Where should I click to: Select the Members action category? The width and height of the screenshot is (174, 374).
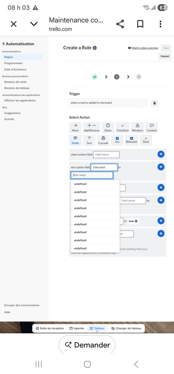(x=137, y=128)
